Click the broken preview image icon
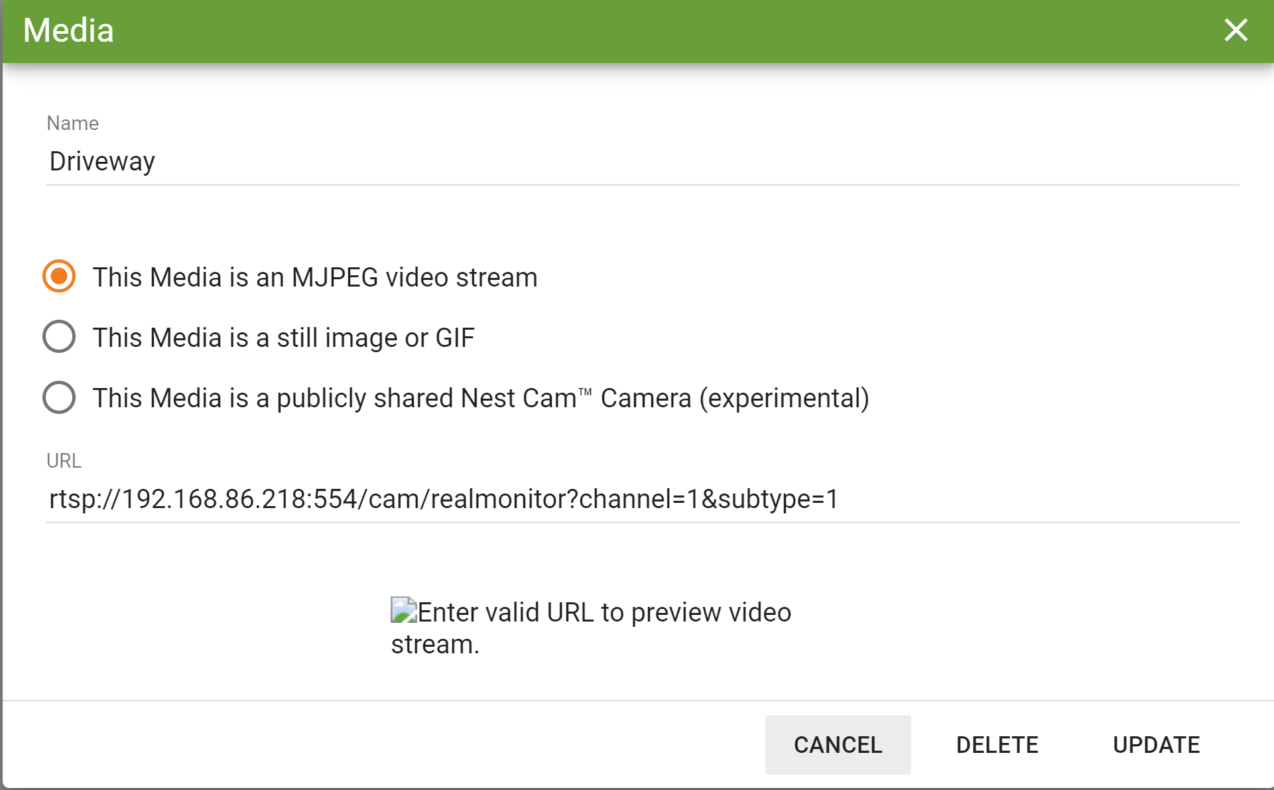Screen dimensions: 1274x790 [x=403, y=610]
